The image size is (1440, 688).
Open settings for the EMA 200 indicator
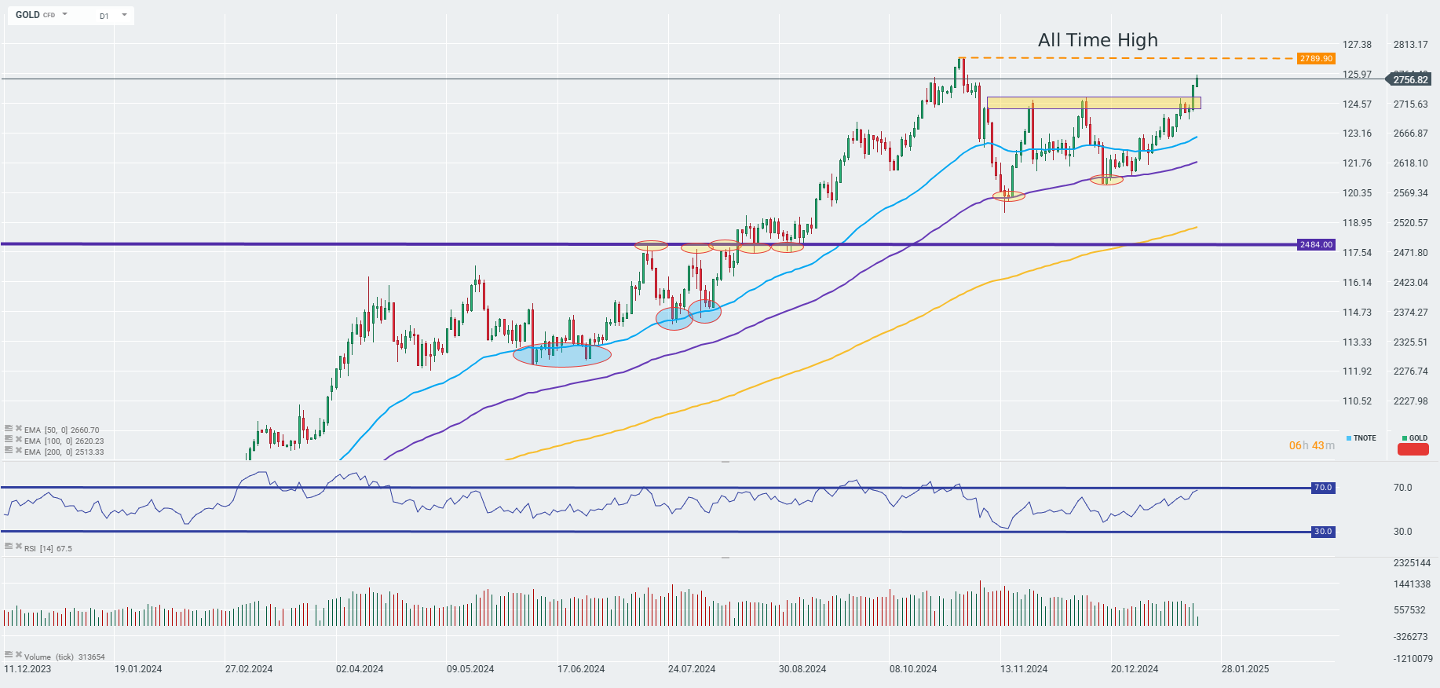[9, 451]
